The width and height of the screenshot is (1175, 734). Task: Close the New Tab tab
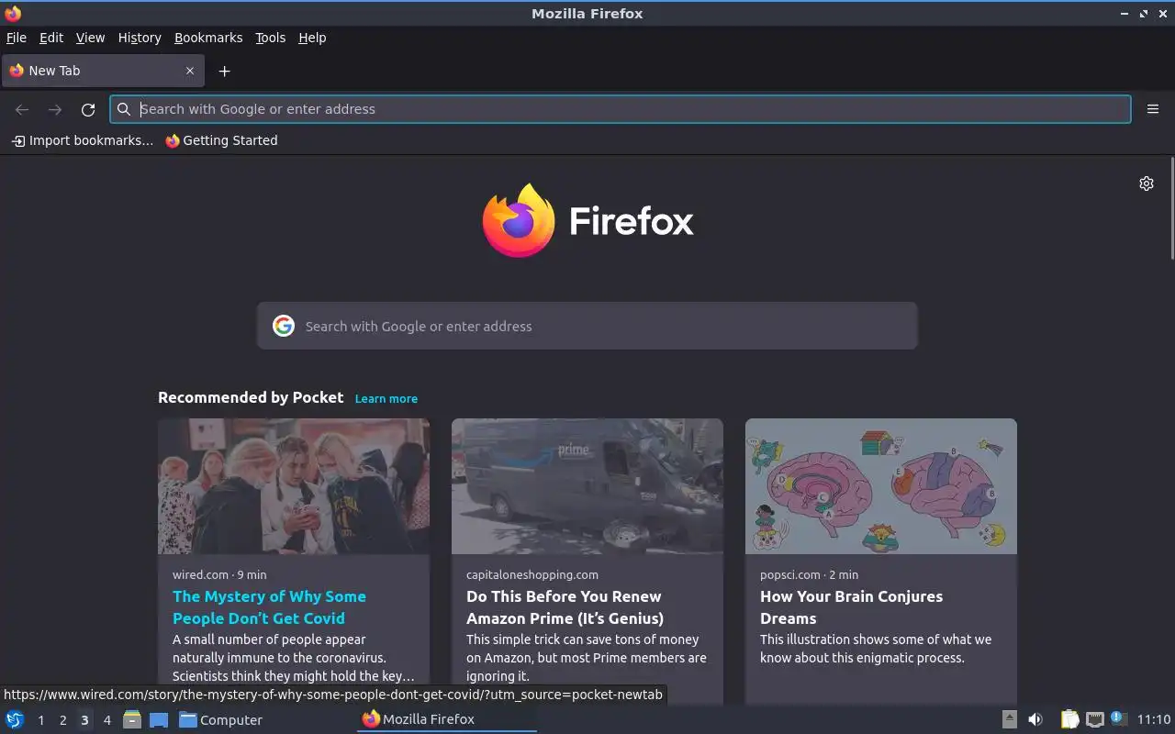(x=190, y=71)
